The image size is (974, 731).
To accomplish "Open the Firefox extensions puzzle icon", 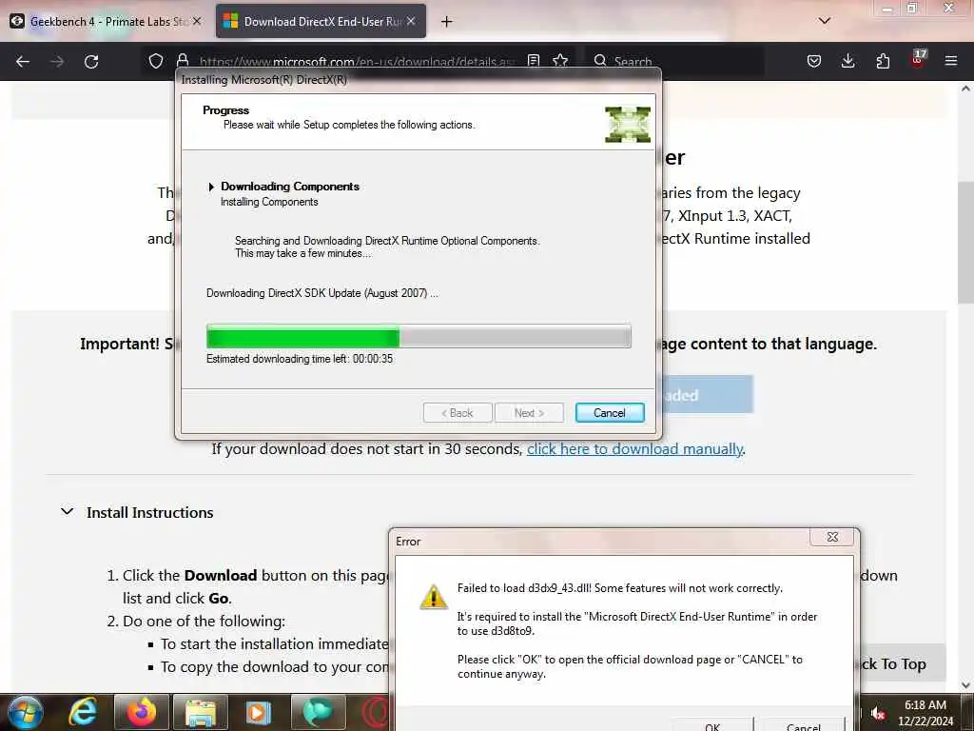I will 883,61.
